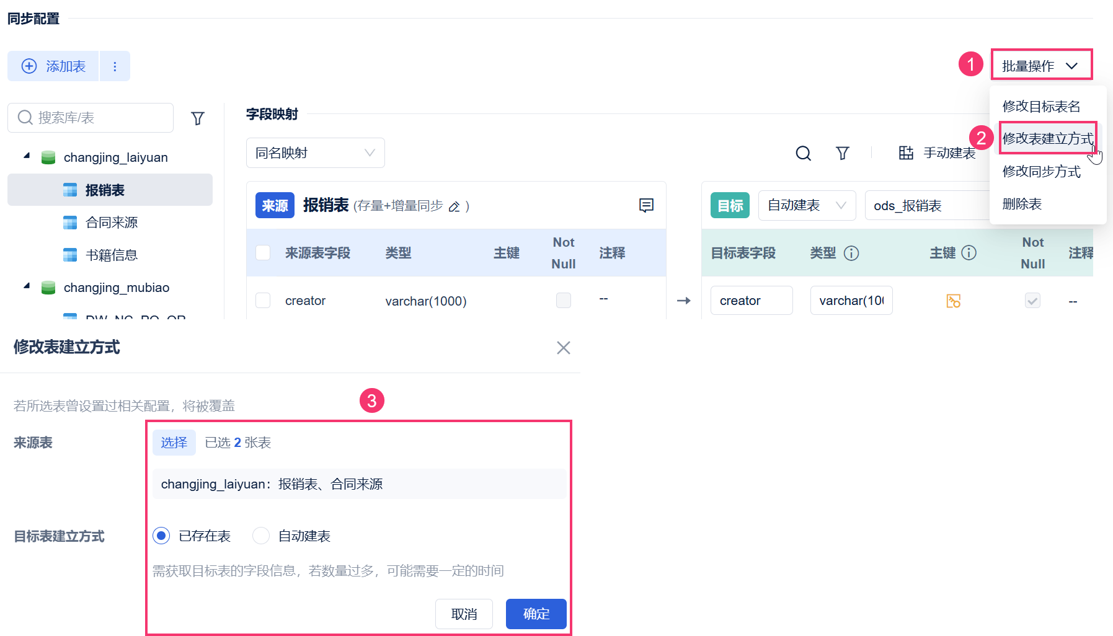Screen dimensions: 1113x636
Task: Select the 自动建表 radio option
Action: click(x=261, y=536)
